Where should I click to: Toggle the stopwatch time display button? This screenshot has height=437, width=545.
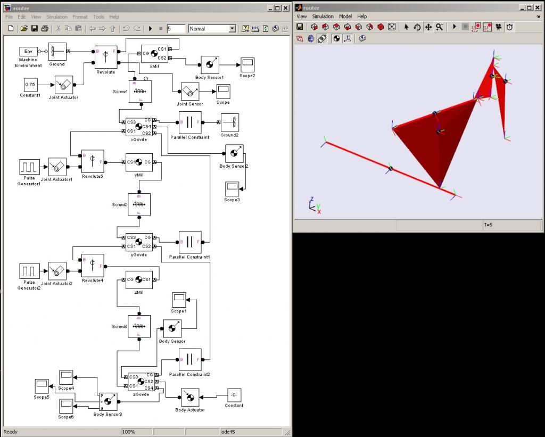[x=509, y=27]
